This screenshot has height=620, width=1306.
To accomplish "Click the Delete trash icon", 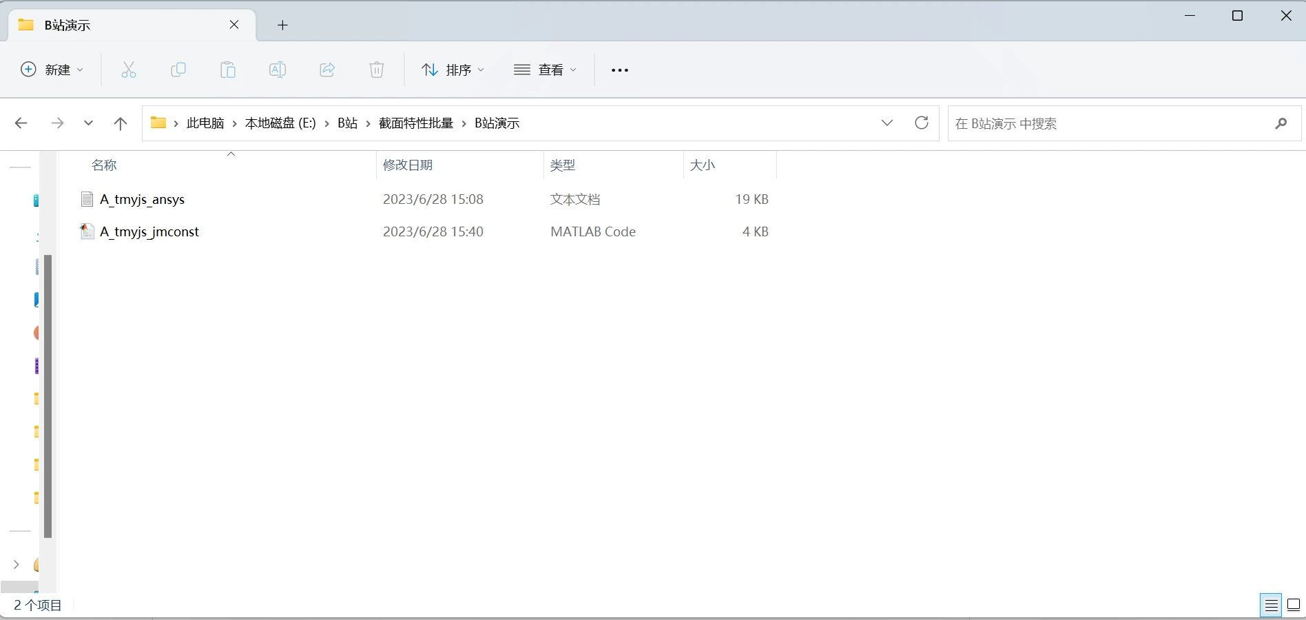I will click(x=376, y=70).
